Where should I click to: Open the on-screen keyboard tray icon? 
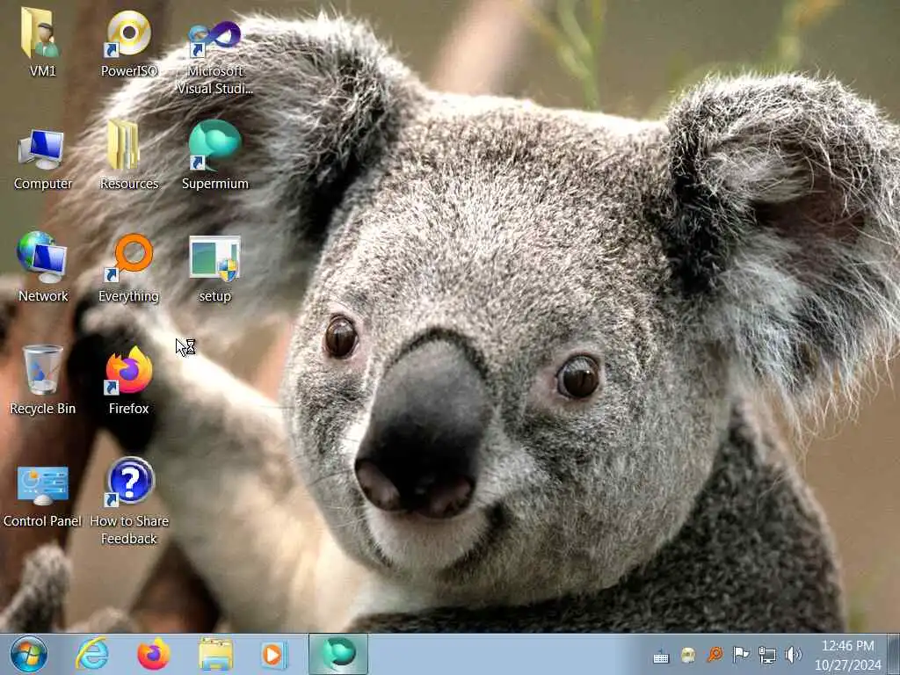point(661,656)
